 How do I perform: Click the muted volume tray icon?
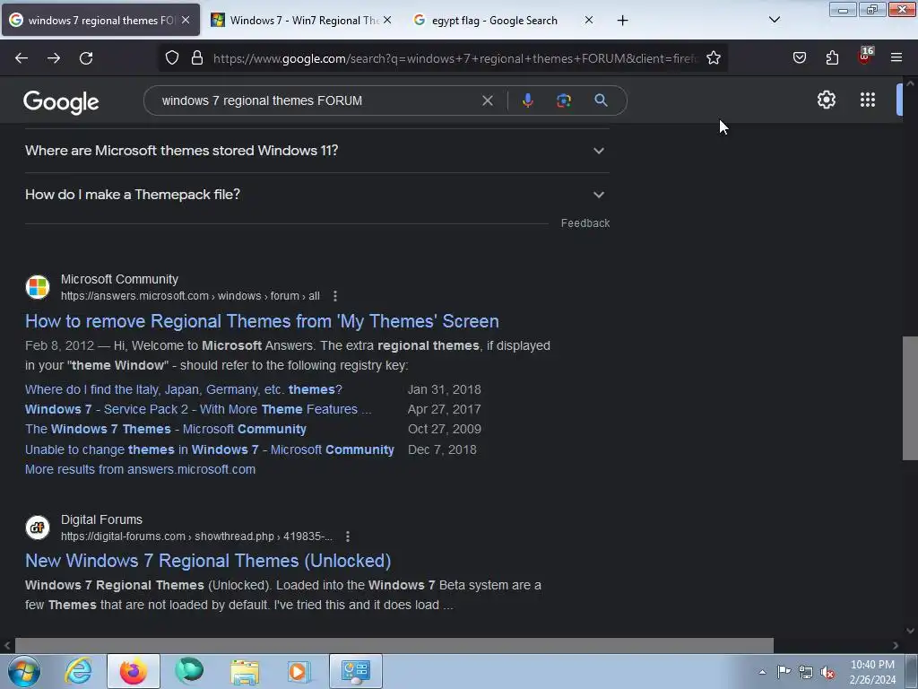tap(827, 672)
